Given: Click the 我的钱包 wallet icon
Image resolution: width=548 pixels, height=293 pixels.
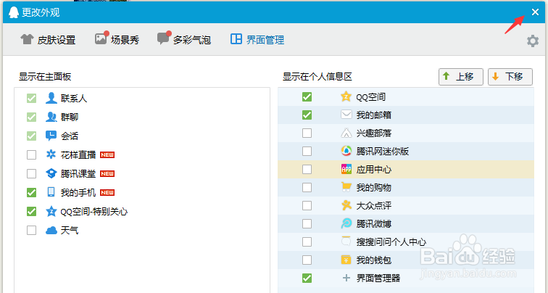Looking at the screenshot, I should click(x=346, y=260).
